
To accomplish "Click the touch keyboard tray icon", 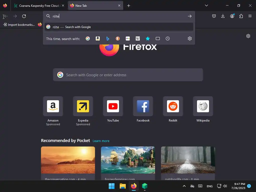I will (200, 186).
